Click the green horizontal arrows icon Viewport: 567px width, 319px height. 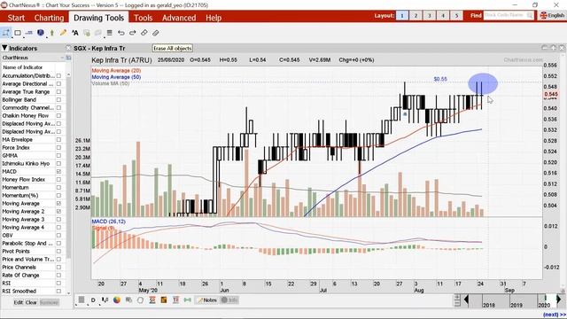click(187, 300)
